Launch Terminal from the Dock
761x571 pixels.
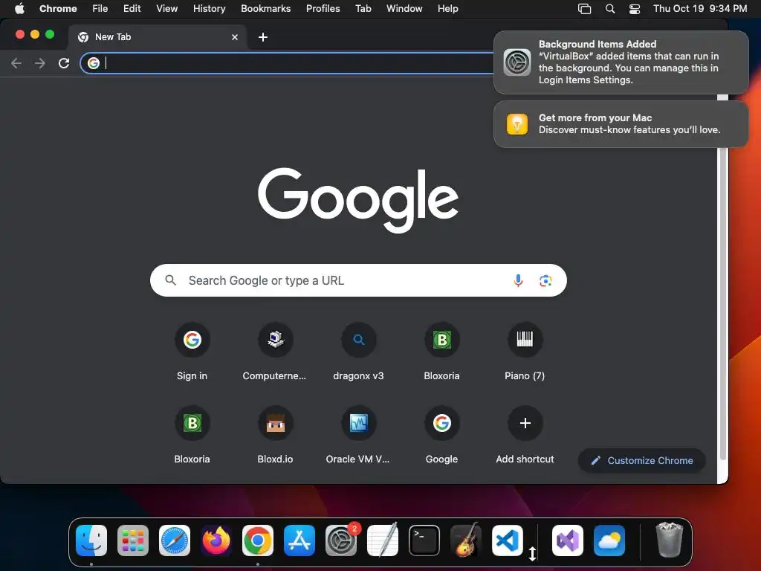(x=424, y=541)
